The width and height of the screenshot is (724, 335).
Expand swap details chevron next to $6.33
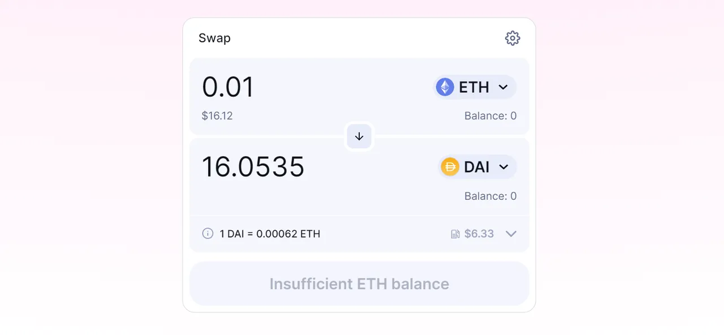click(511, 234)
